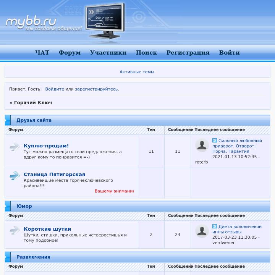Click the blue arrow icon beside Станица Пятигорская
This screenshot has height=275, width=275.
15,176
